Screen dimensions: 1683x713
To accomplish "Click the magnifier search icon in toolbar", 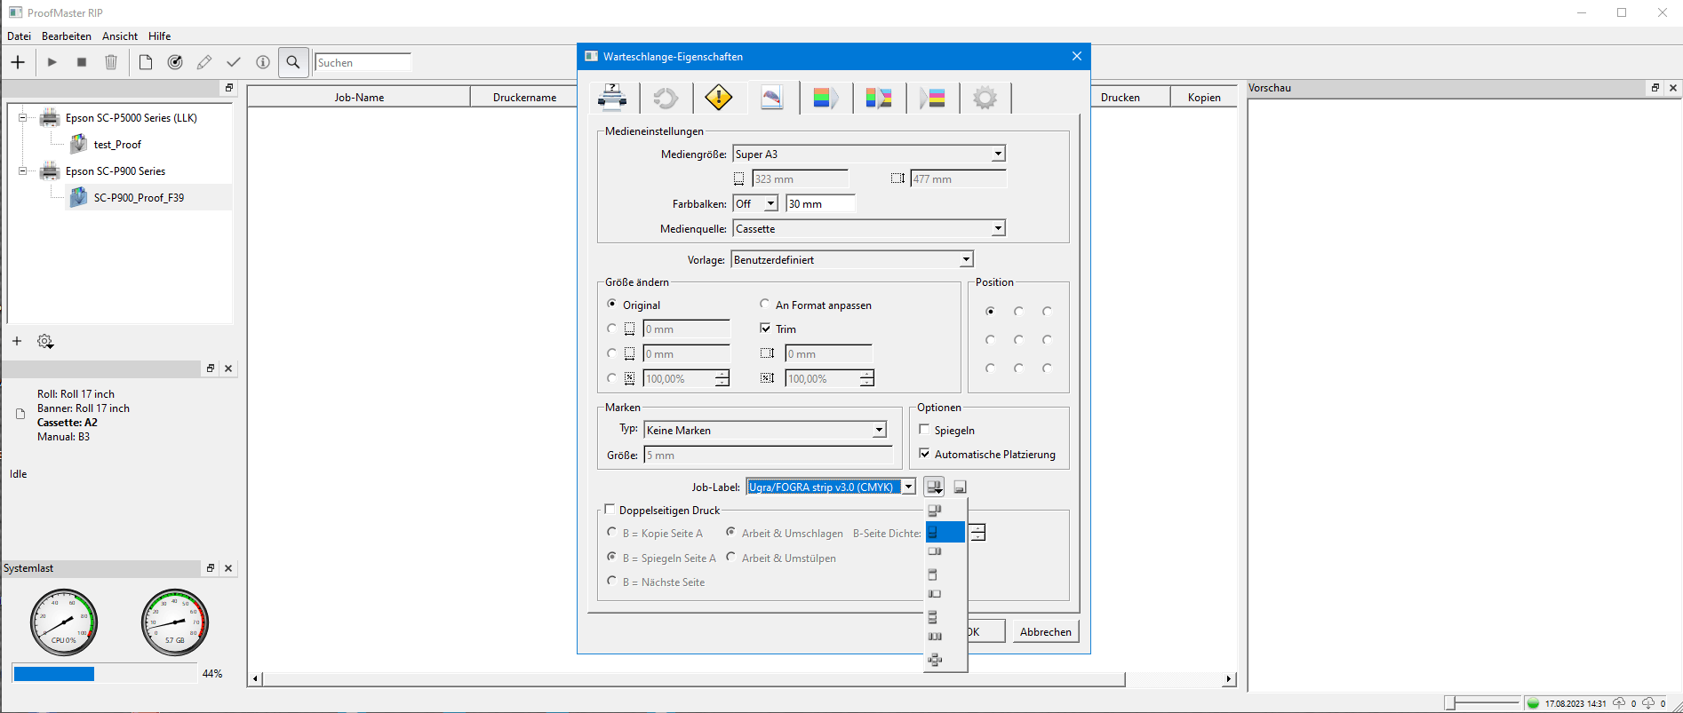I will point(292,62).
